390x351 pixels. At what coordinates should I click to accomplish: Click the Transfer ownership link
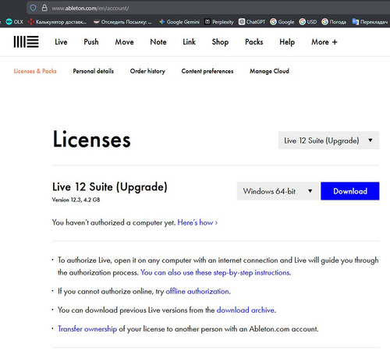pos(87,328)
